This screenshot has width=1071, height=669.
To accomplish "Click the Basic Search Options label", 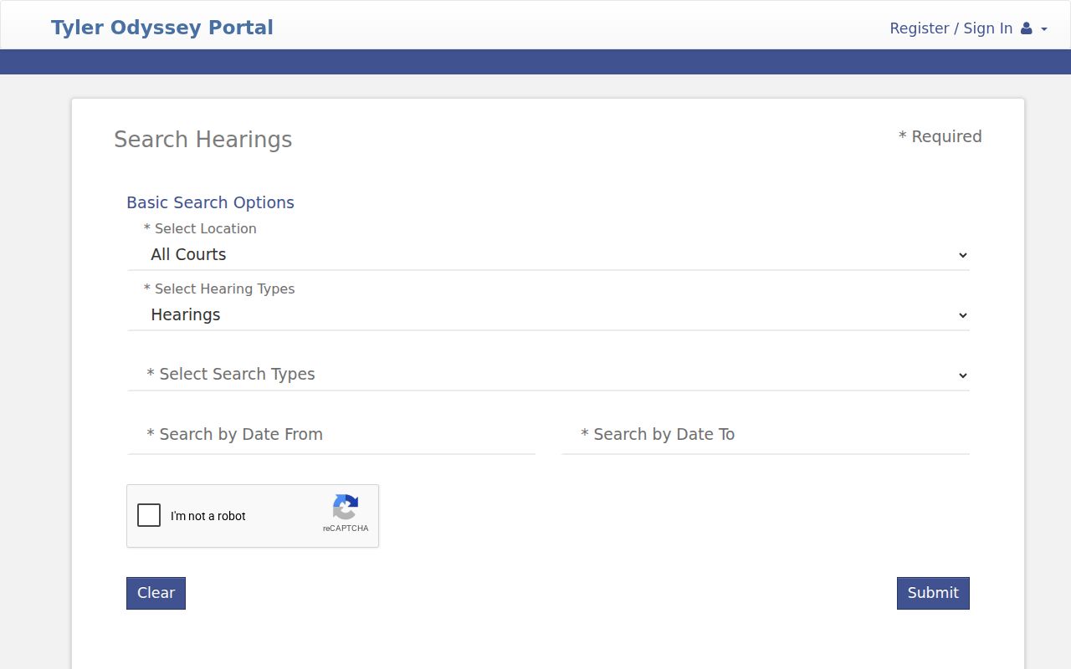I will coord(211,202).
